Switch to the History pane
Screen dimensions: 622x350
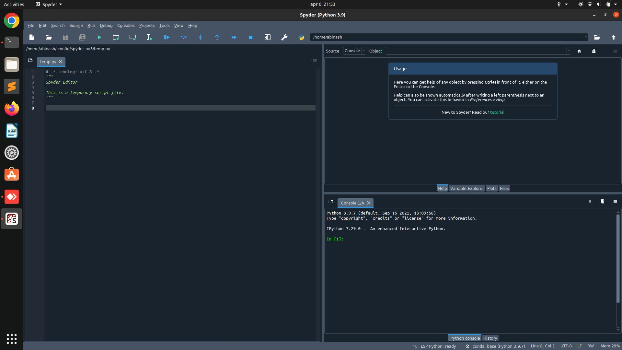490,338
